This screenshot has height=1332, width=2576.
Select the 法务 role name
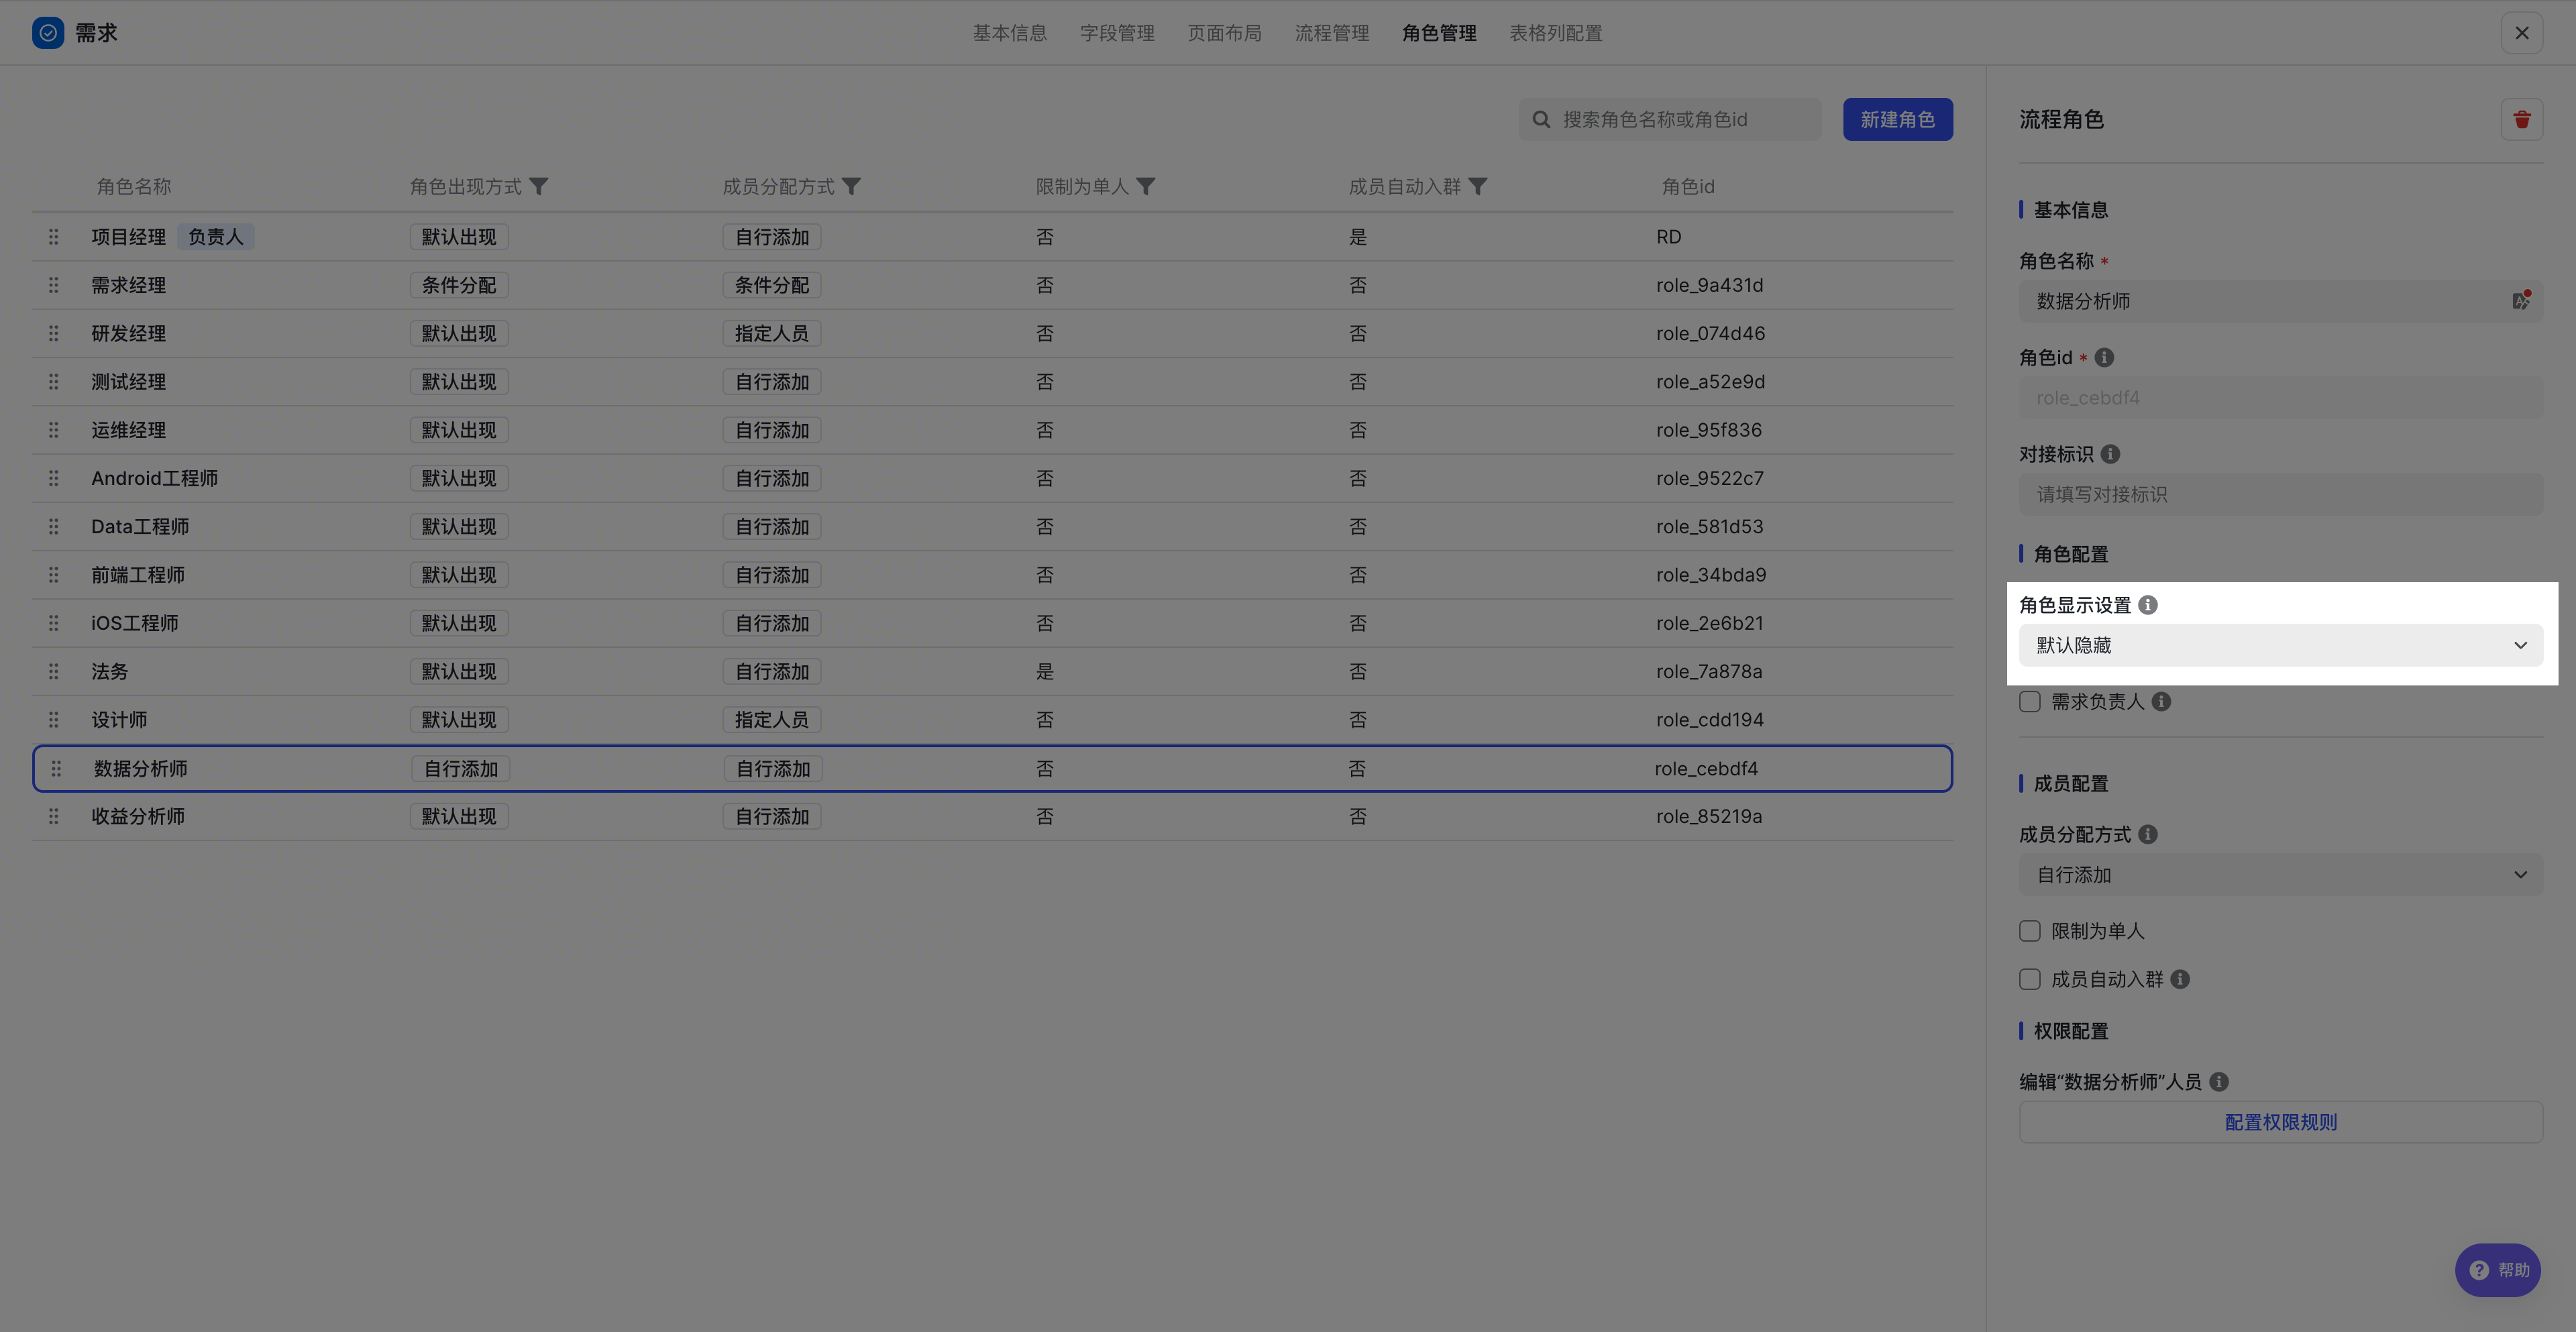click(110, 672)
